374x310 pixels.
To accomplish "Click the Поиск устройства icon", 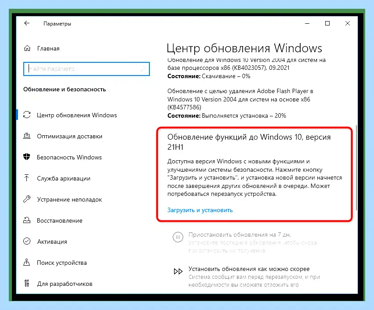I will pyautogui.click(x=27, y=262).
